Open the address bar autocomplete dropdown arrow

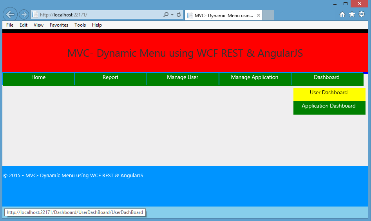[172, 14]
